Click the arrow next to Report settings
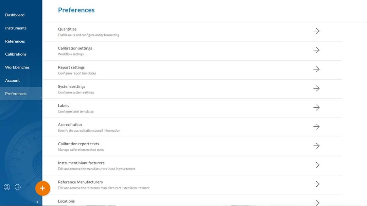This screenshot has width=367, height=206. pos(316,69)
